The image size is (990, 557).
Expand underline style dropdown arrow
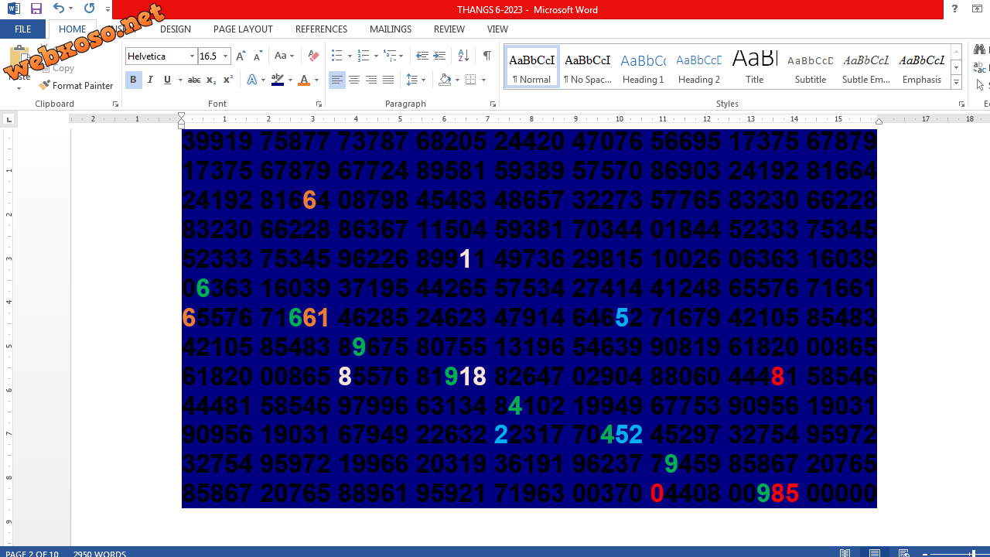pyautogui.click(x=180, y=80)
